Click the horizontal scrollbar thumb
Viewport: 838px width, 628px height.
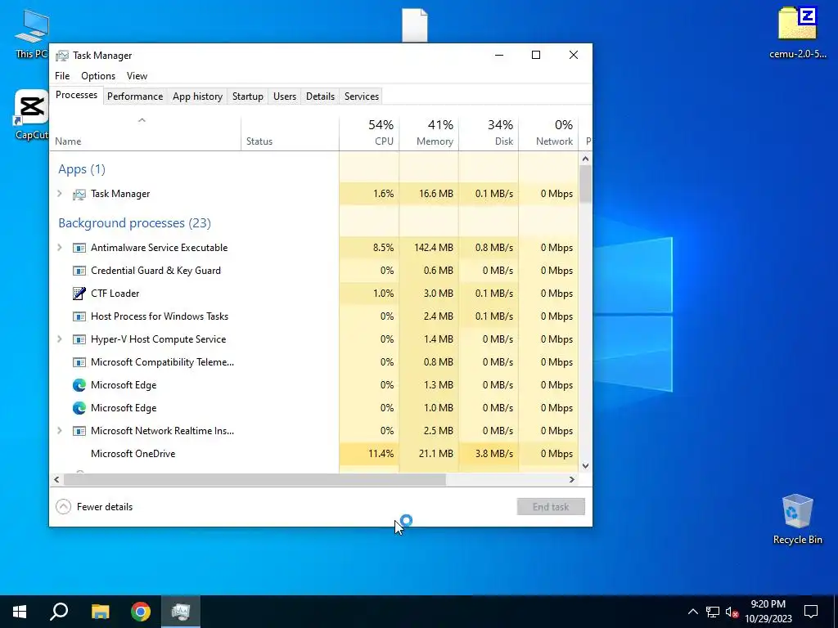click(255, 479)
